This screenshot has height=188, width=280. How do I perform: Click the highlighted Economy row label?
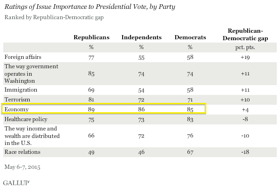coord(16,109)
